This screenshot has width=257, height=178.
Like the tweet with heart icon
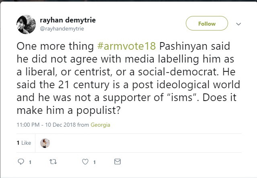(85, 162)
